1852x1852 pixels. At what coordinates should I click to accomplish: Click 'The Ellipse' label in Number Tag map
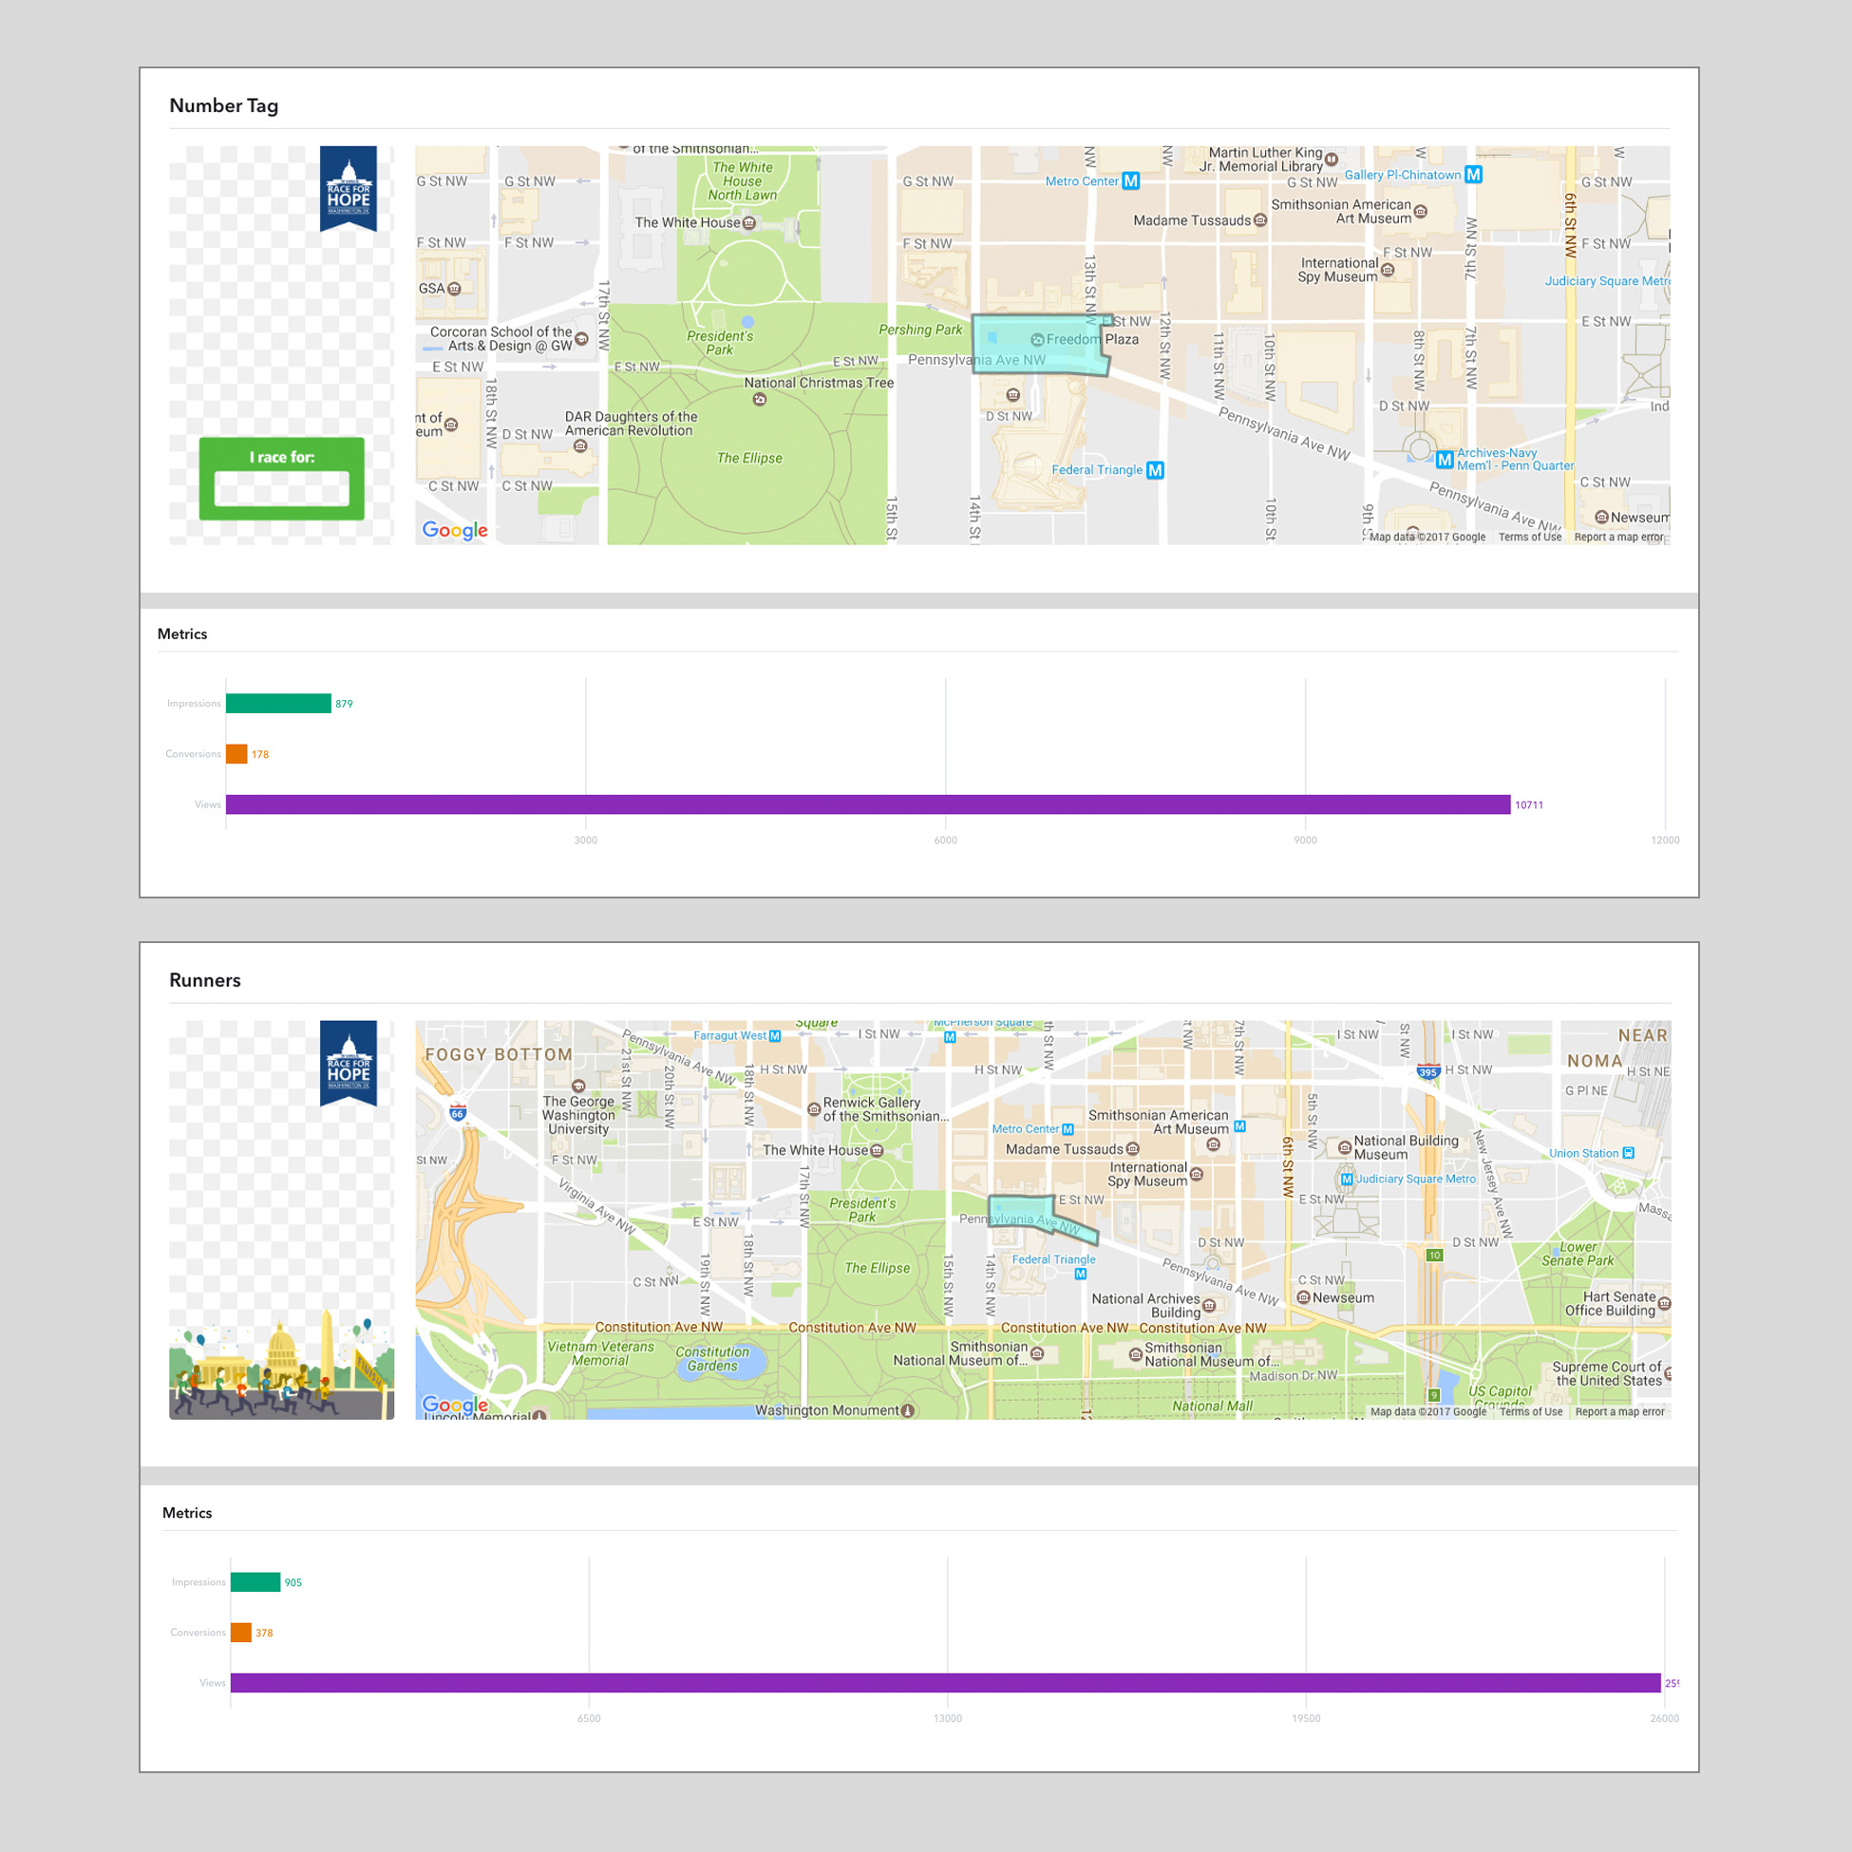[x=749, y=458]
